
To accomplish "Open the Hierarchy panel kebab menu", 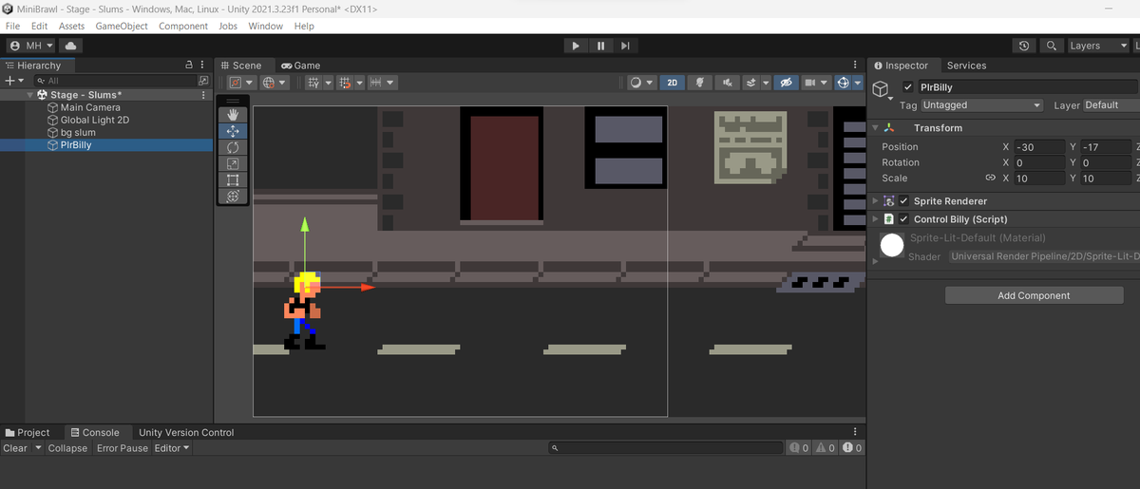I will 204,66.
